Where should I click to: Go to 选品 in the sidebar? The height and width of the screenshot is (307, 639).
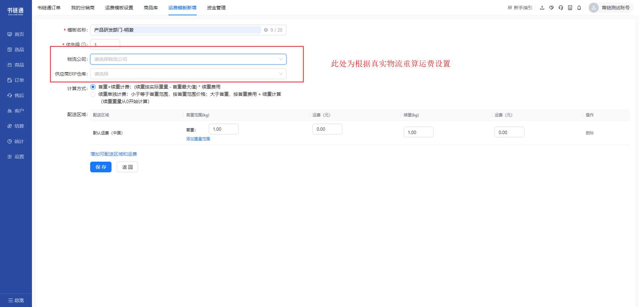pos(16,50)
